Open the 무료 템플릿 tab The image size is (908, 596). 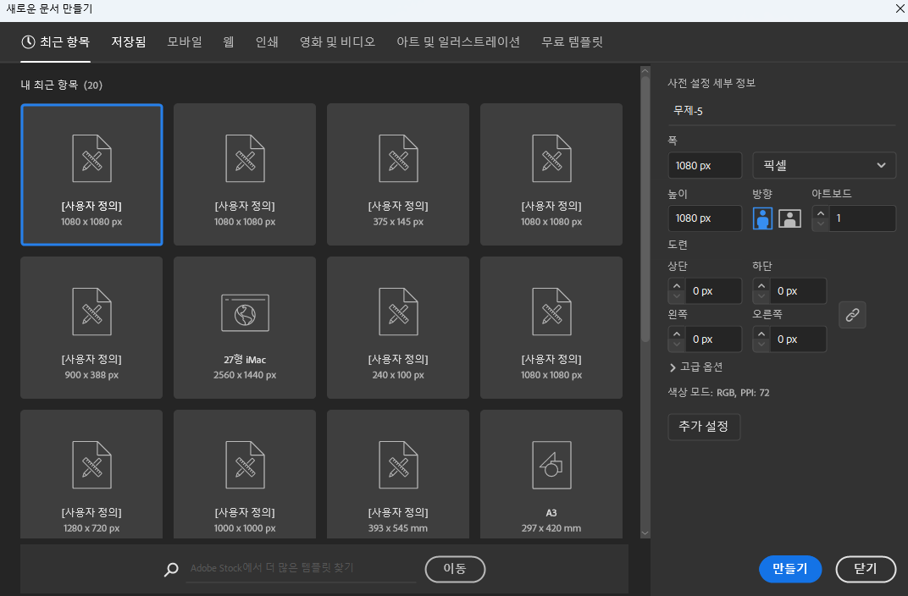pyautogui.click(x=572, y=41)
